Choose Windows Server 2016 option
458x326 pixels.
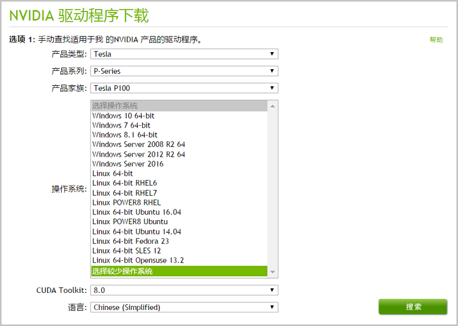tap(179, 164)
